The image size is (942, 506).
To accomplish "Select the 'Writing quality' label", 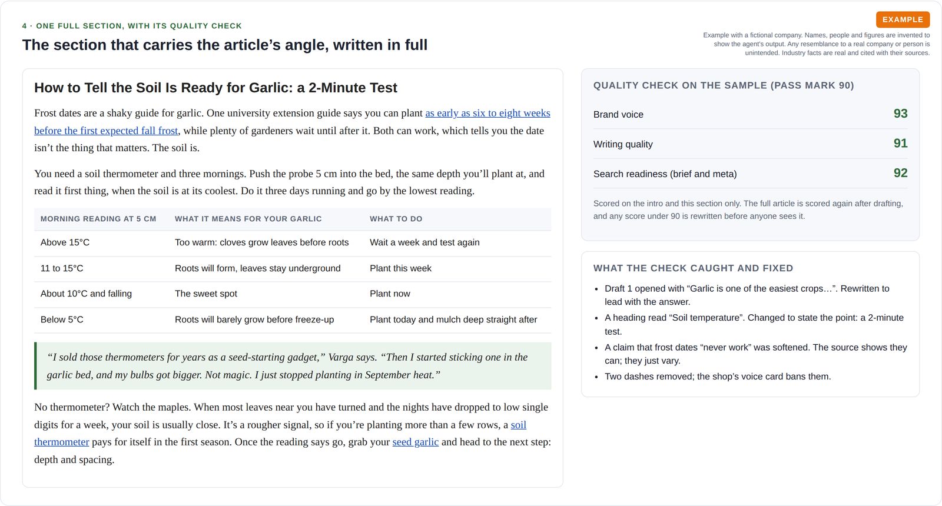I will click(x=623, y=144).
